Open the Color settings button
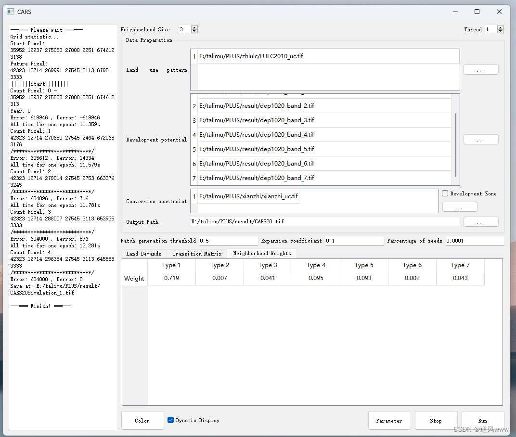516x437 pixels. click(x=142, y=421)
